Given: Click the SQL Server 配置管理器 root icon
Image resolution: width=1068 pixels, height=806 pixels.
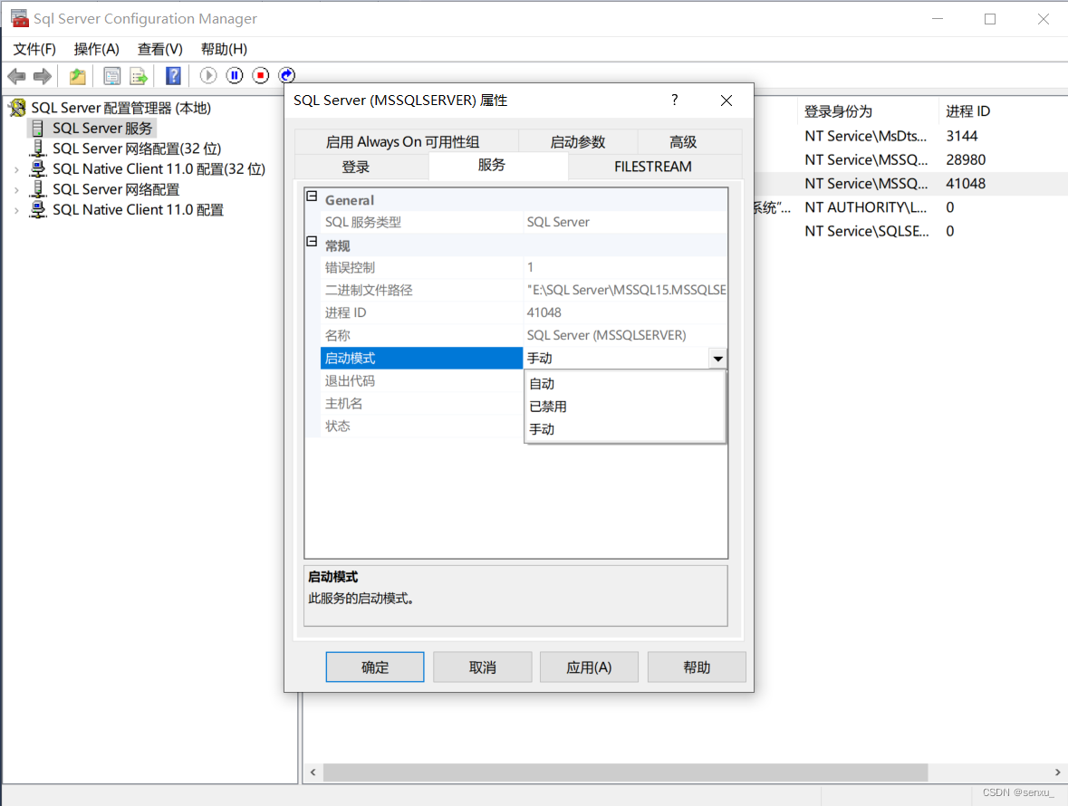Looking at the screenshot, I should [x=17, y=108].
